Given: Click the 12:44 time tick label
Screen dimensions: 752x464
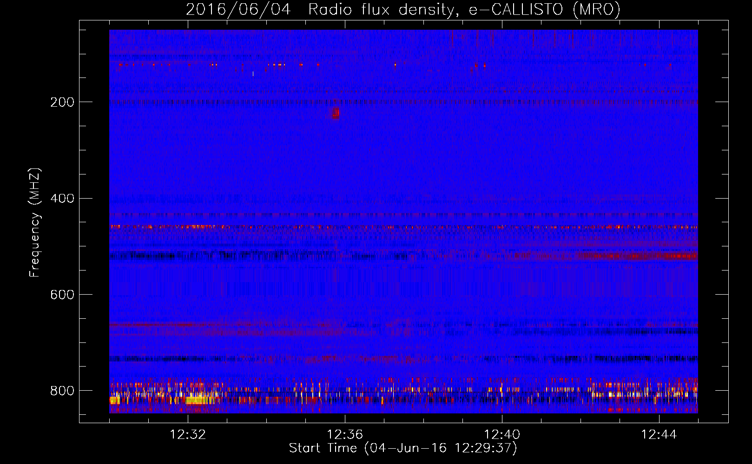Looking at the screenshot, I should pyautogui.click(x=659, y=435).
